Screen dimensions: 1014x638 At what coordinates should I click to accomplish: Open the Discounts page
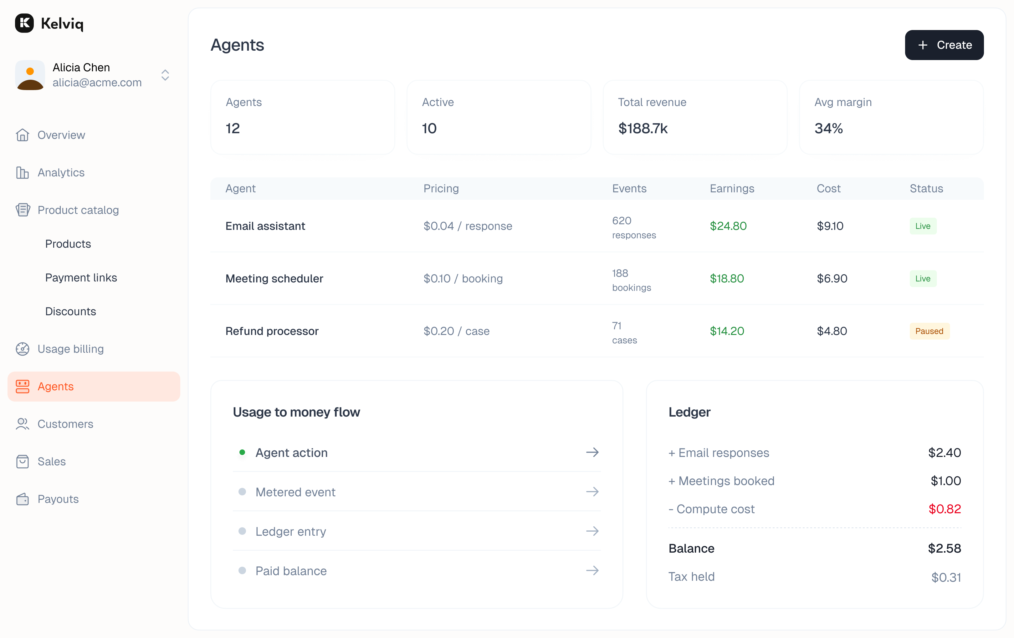(x=71, y=311)
